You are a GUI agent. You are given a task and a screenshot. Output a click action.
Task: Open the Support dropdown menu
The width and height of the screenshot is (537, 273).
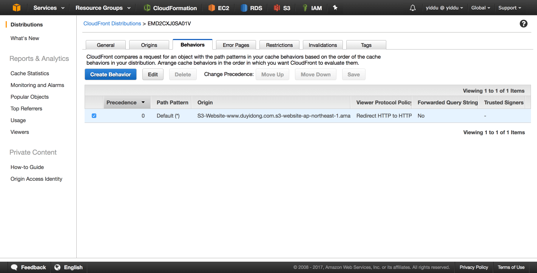pyautogui.click(x=510, y=8)
